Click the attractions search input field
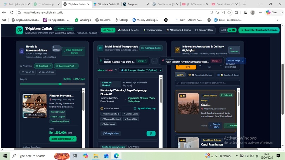Image resolution: width=285 pixels, height=160 pixels. click(x=208, y=83)
